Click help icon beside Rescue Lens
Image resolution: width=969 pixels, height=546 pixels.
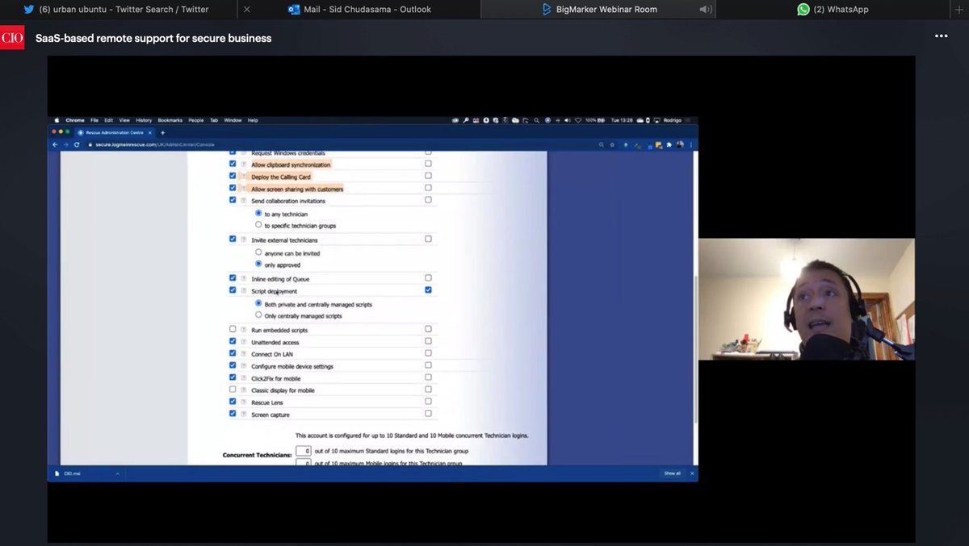(x=243, y=402)
